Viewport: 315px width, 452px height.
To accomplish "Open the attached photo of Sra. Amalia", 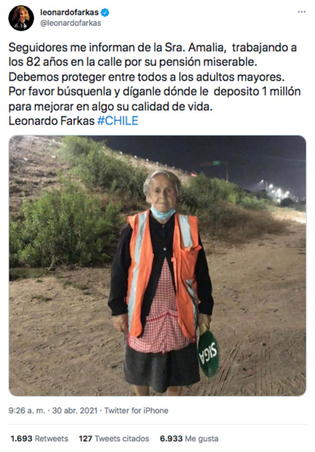I will 157,265.
